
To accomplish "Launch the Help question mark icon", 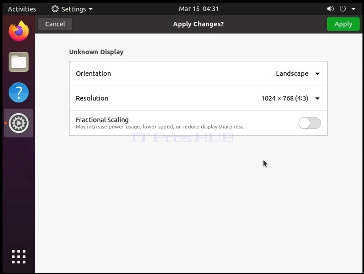I will click(x=18, y=93).
